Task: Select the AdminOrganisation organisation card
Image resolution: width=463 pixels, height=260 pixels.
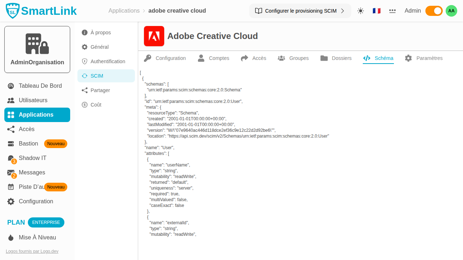Action: (37, 49)
